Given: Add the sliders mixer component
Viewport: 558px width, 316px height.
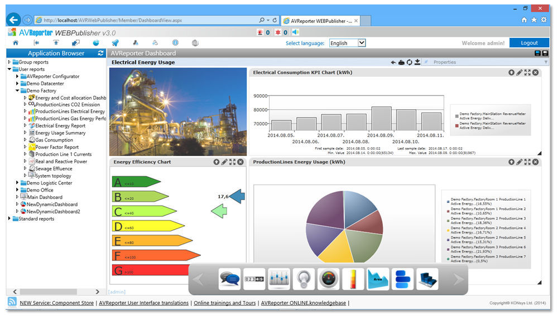Looking at the screenshot, I should coord(278,279).
